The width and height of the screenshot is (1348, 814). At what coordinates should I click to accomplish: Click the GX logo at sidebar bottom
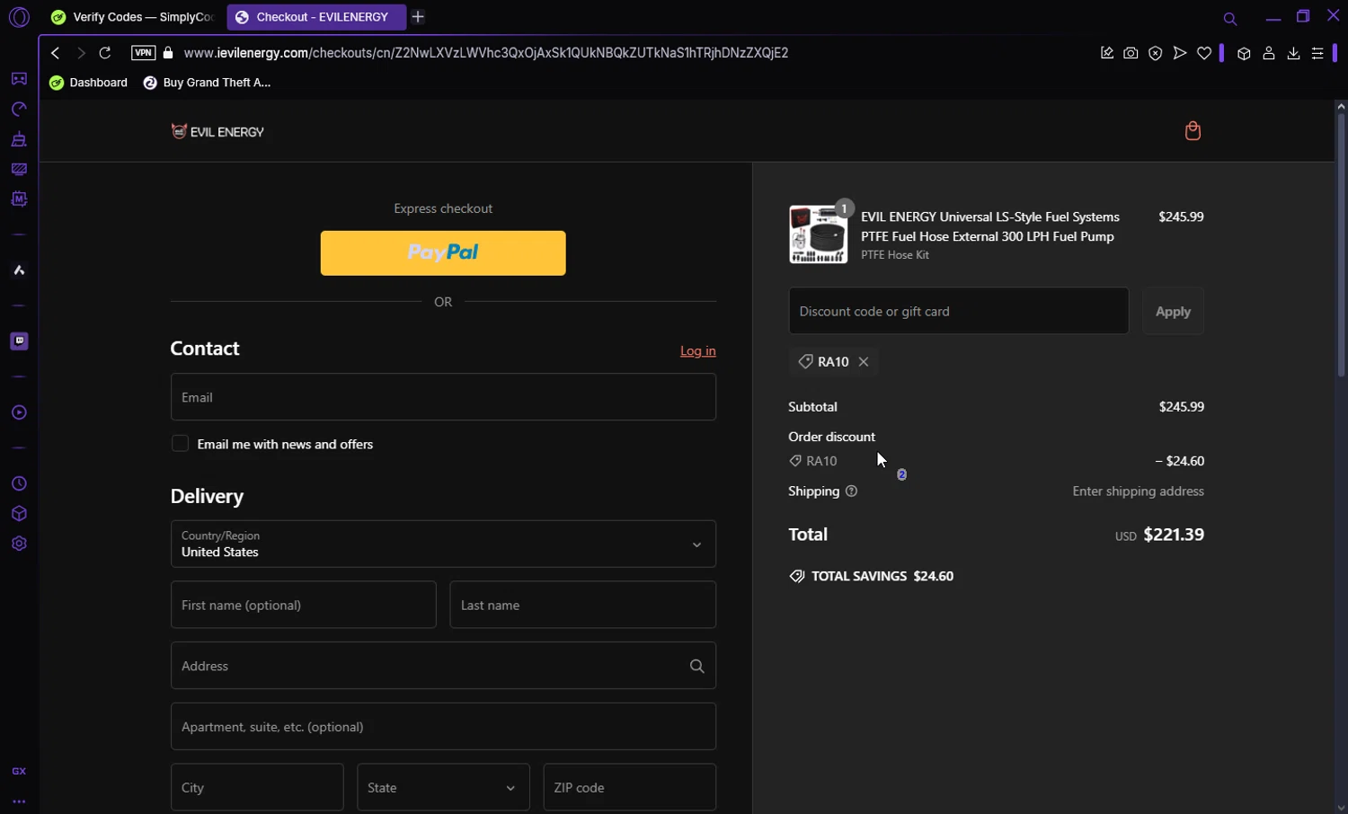(x=19, y=772)
